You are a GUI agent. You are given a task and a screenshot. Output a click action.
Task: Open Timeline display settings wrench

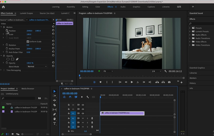point(87,97)
